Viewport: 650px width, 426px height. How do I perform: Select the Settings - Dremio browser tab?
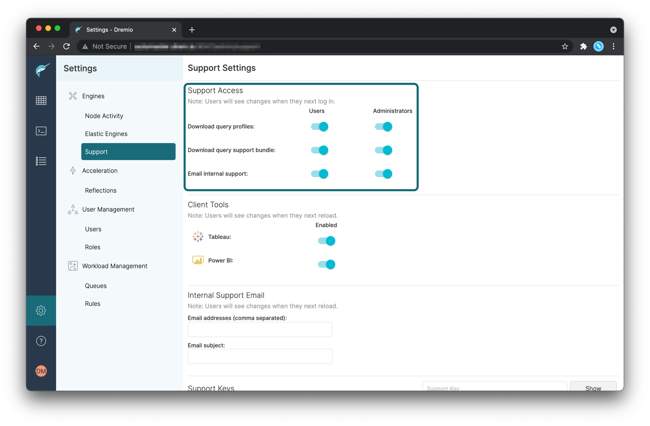pyautogui.click(x=116, y=29)
